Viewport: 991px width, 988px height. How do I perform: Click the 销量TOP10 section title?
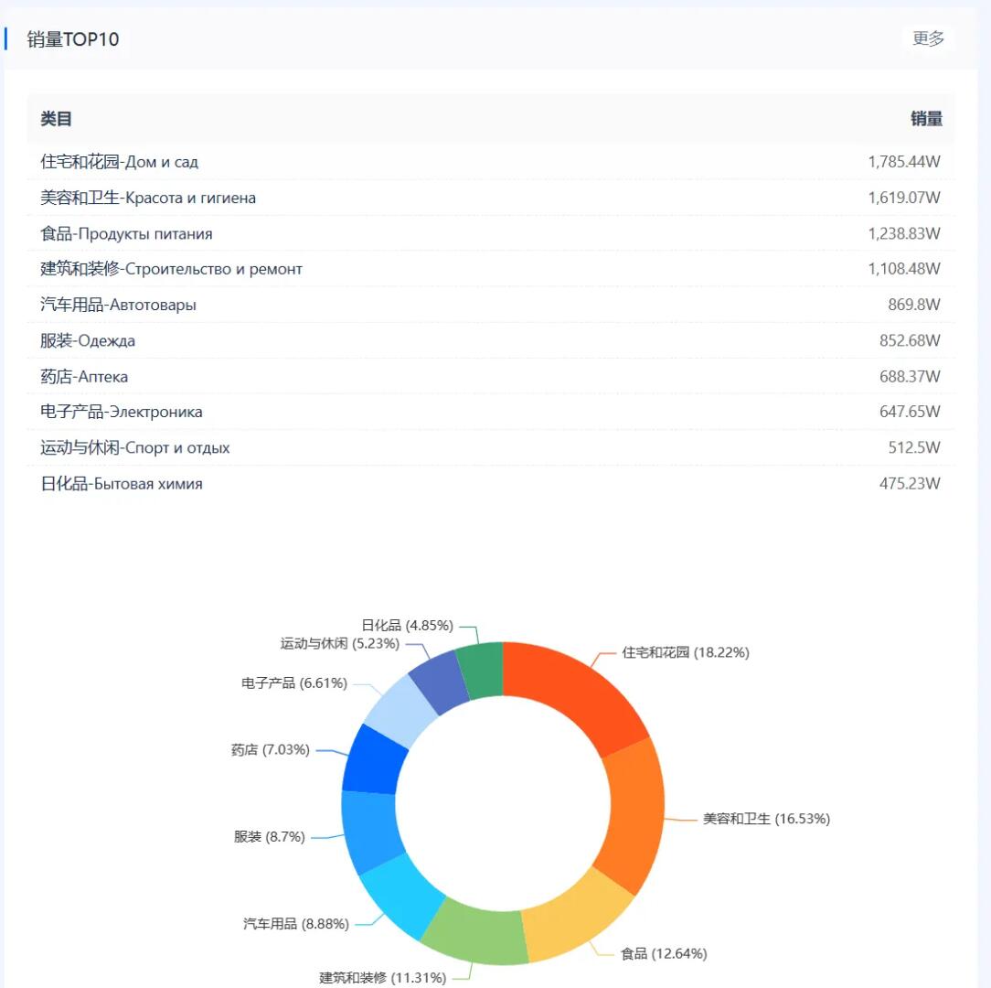click(73, 39)
